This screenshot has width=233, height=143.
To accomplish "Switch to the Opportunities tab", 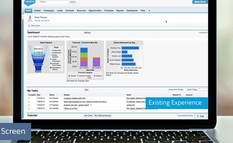I will (x=95, y=11).
